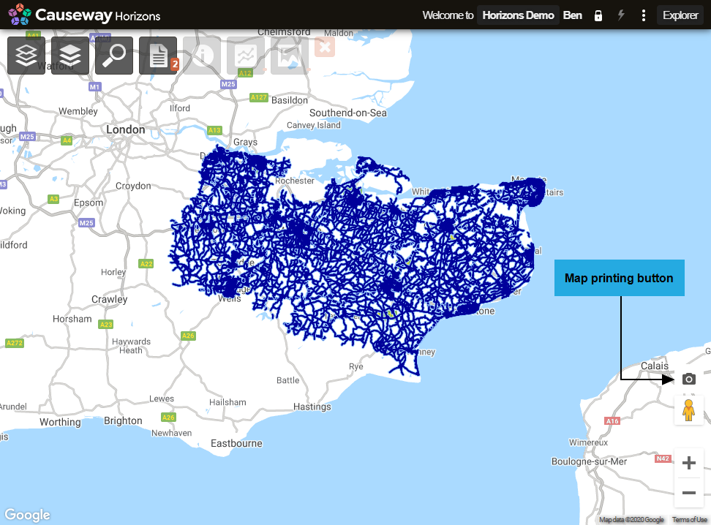Click the red X clear button

(325, 48)
